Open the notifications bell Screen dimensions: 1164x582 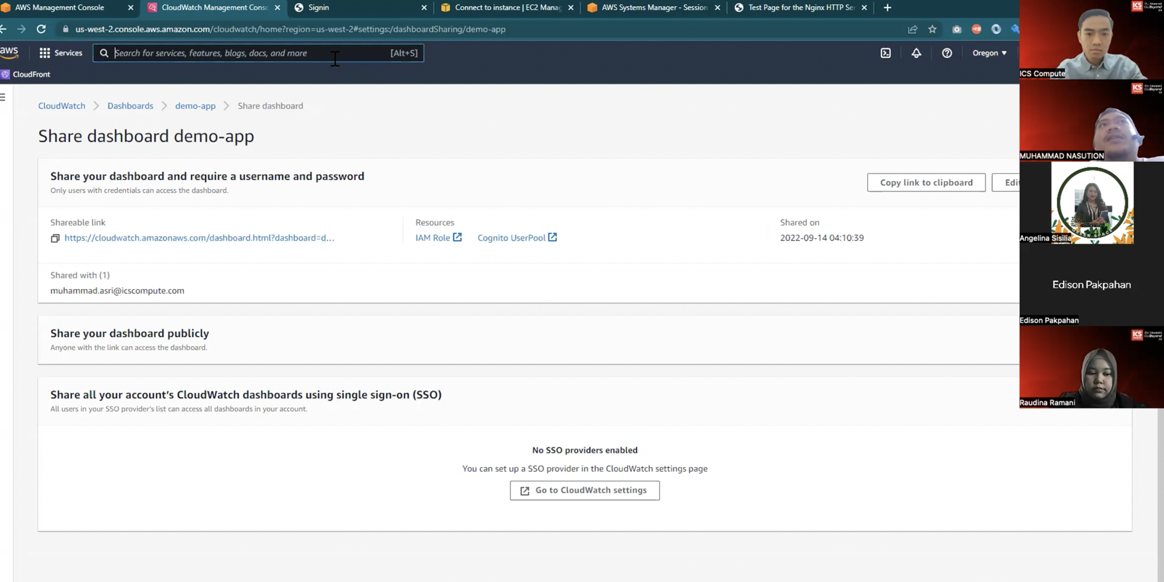click(x=916, y=53)
